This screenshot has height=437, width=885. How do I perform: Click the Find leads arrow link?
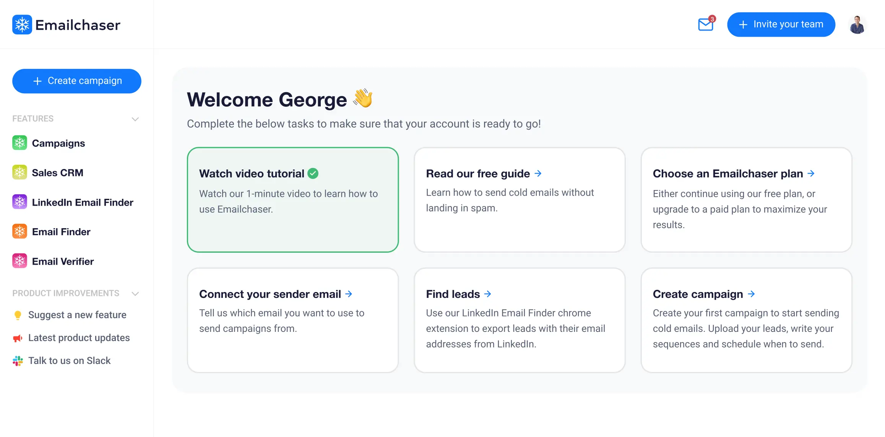(x=487, y=294)
